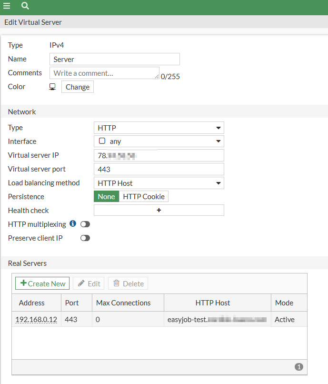The image size is (328, 384).
Task: Click the HTTP multiplexing info icon
Action: [x=73, y=223]
